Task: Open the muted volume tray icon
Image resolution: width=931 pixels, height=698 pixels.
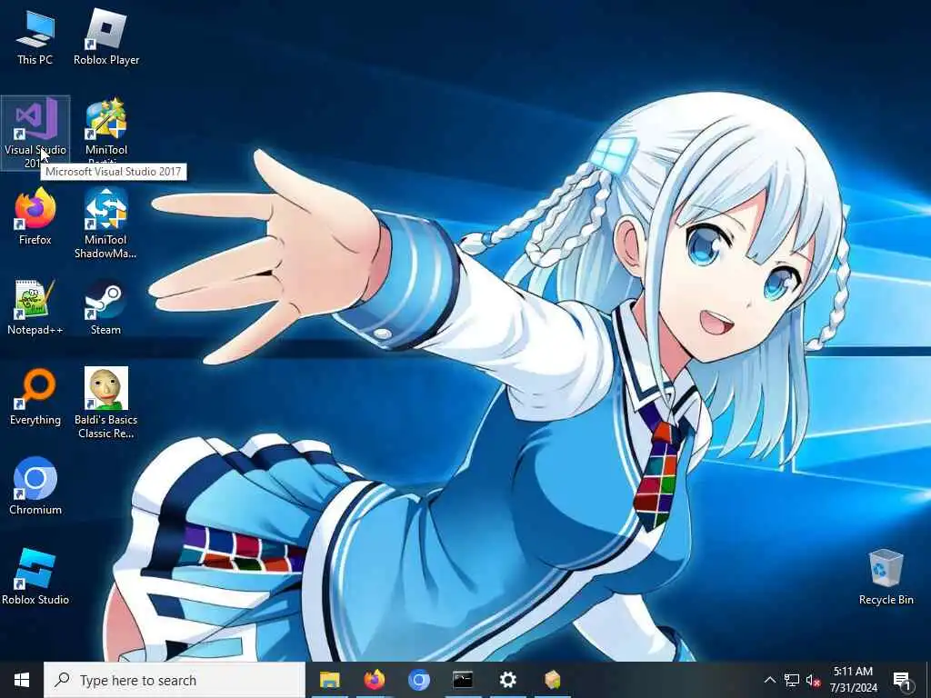Action: (813, 680)
